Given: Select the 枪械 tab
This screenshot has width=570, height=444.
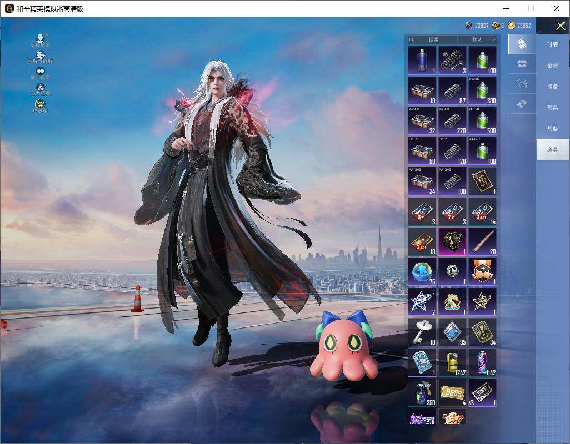Looking at the screenshot, I should (553, 65).
